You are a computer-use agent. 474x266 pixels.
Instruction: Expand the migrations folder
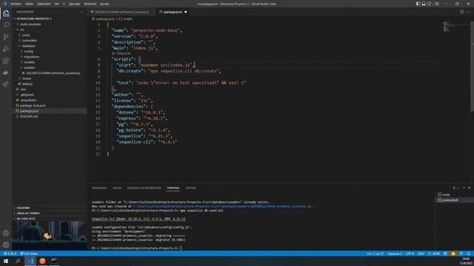click(x=31, y=57)
